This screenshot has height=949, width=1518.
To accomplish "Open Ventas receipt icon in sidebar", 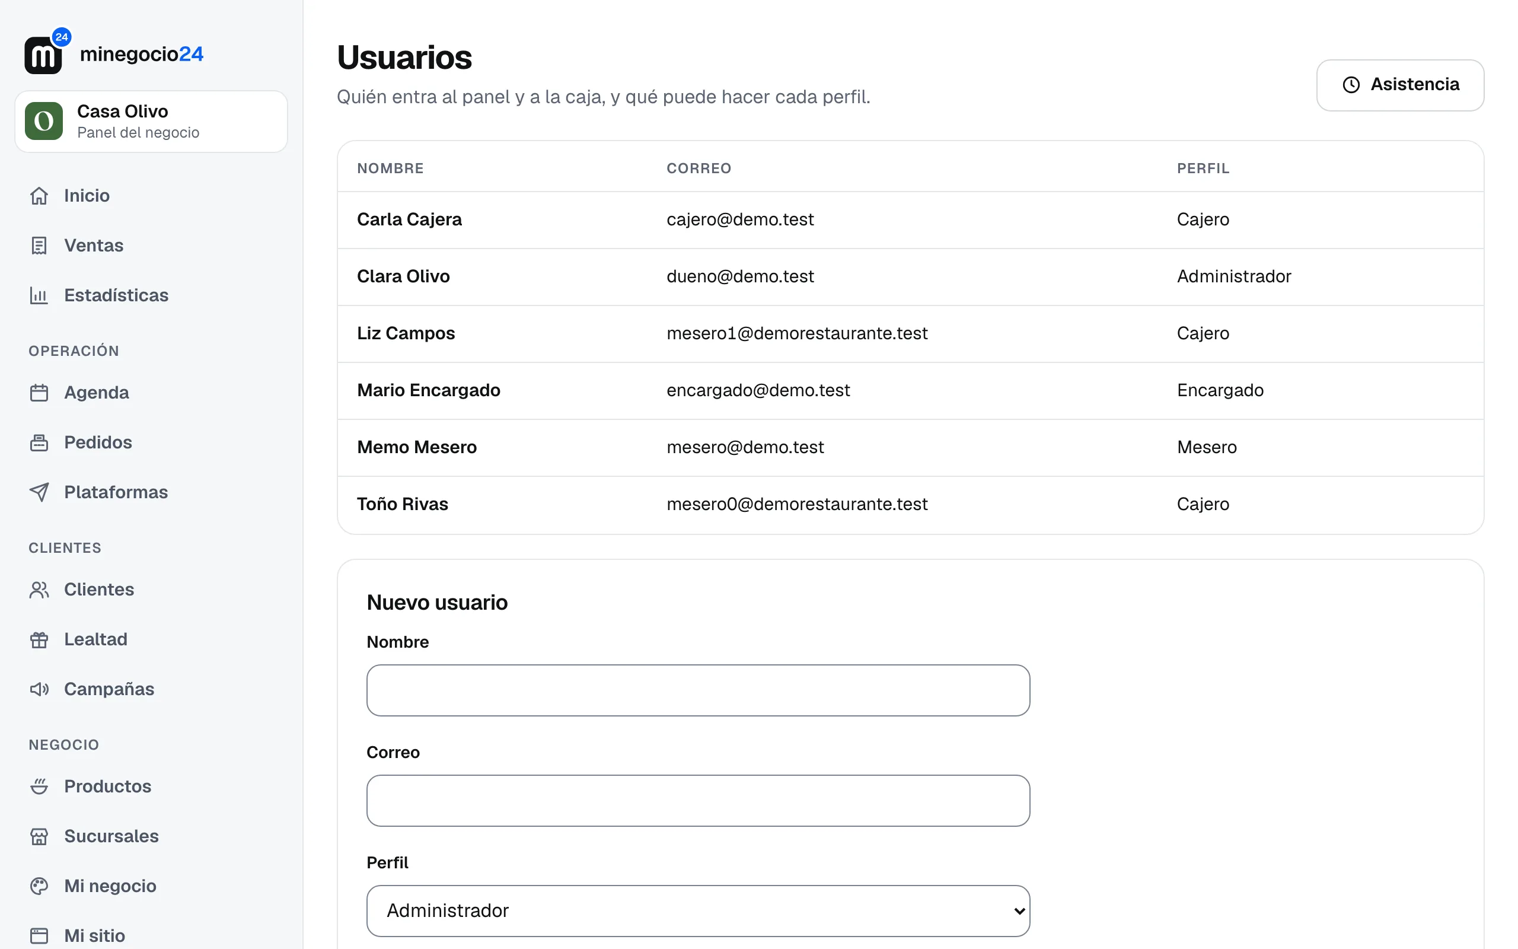I will [x=39, y=246].
